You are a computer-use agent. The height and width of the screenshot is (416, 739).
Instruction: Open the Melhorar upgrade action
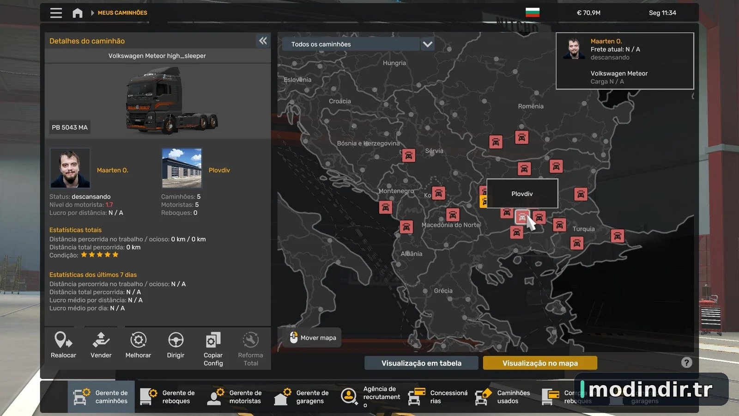pos(138,346)
